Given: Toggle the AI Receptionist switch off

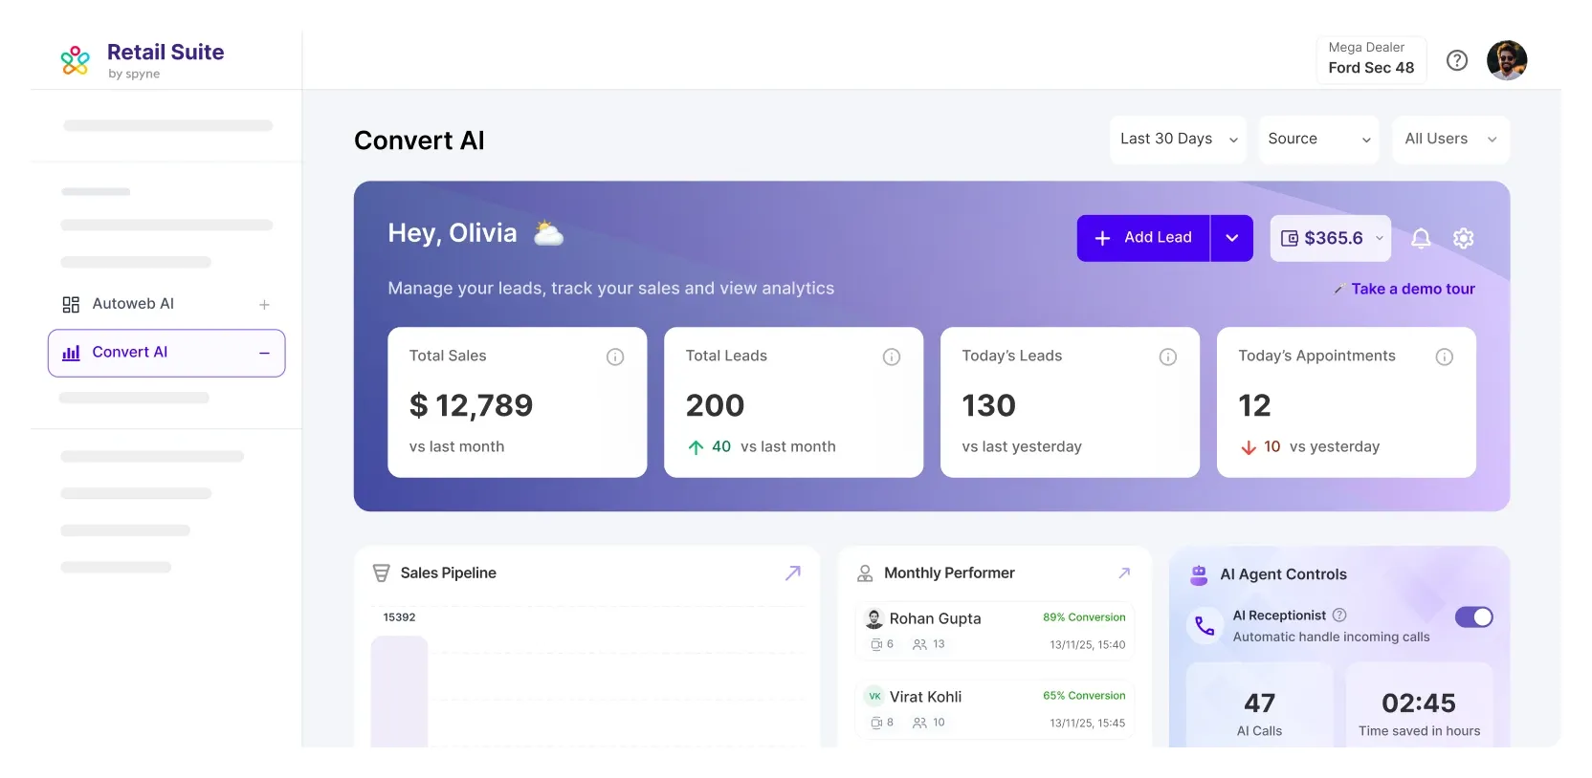Looking at the screenshot, I should [1473, 617].
